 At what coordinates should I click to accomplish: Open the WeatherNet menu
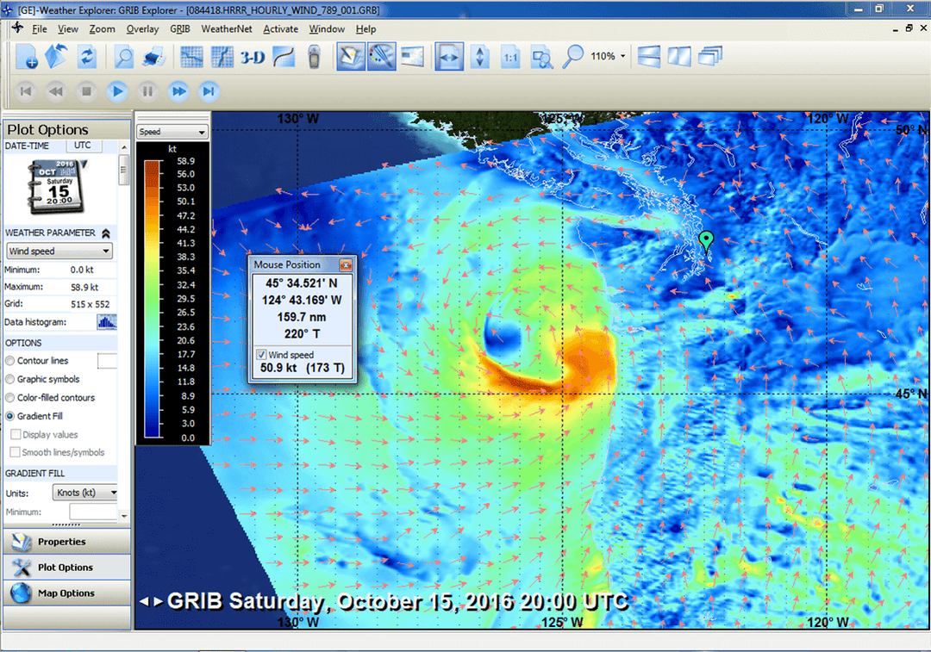point(226,28)
